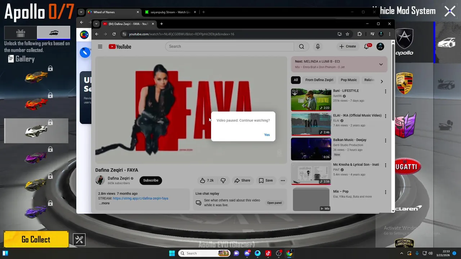This screenshot has width=461, height=259.
Task: Click the Go Collect button
Action: click(x=36, y=240)
